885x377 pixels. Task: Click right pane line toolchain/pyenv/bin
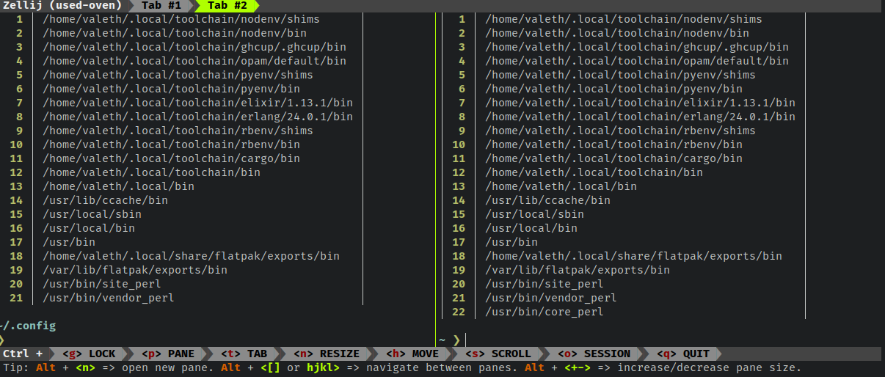[614, 89]
